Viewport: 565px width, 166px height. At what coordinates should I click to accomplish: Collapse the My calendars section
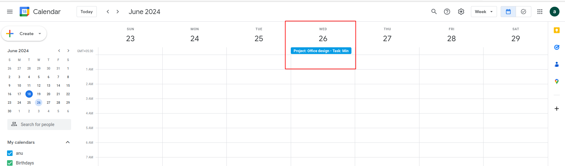68,142
